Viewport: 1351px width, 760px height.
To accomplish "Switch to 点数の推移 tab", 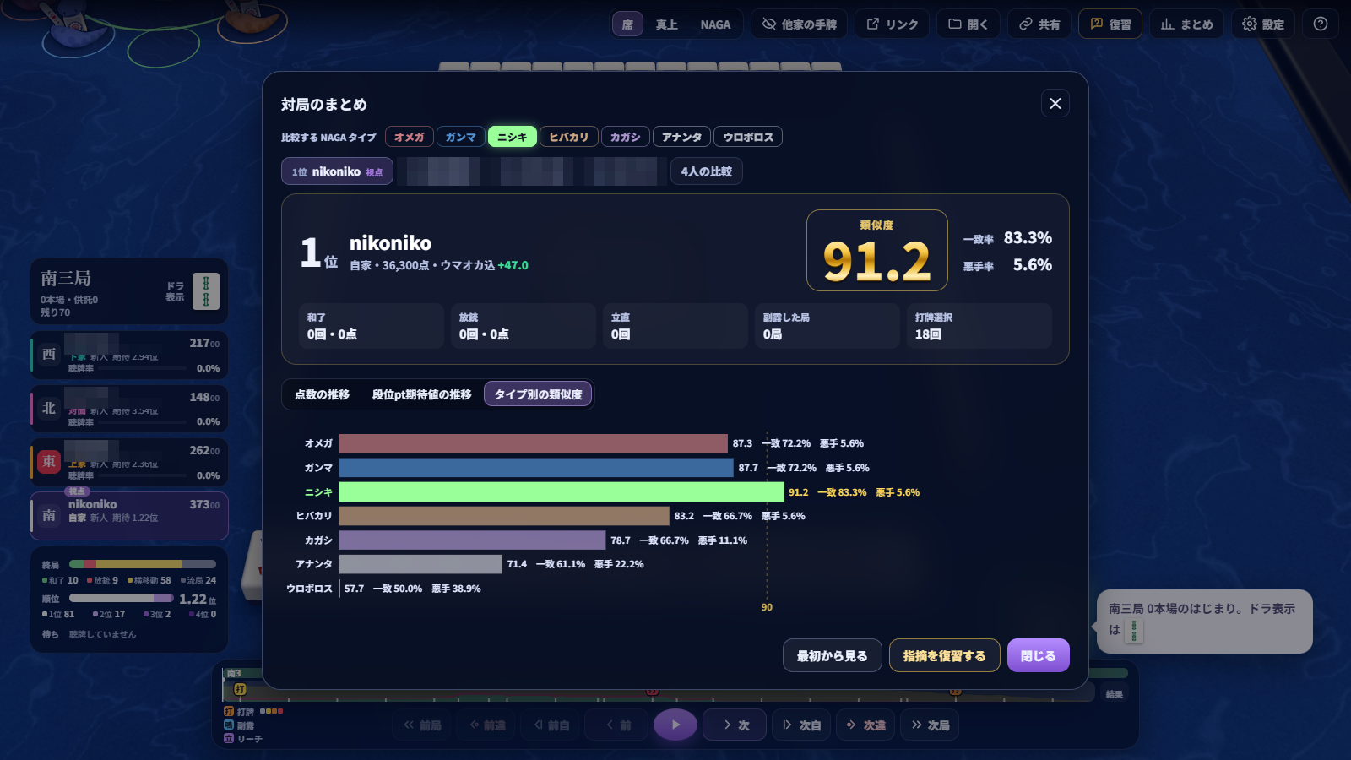I will pos(322,394).
